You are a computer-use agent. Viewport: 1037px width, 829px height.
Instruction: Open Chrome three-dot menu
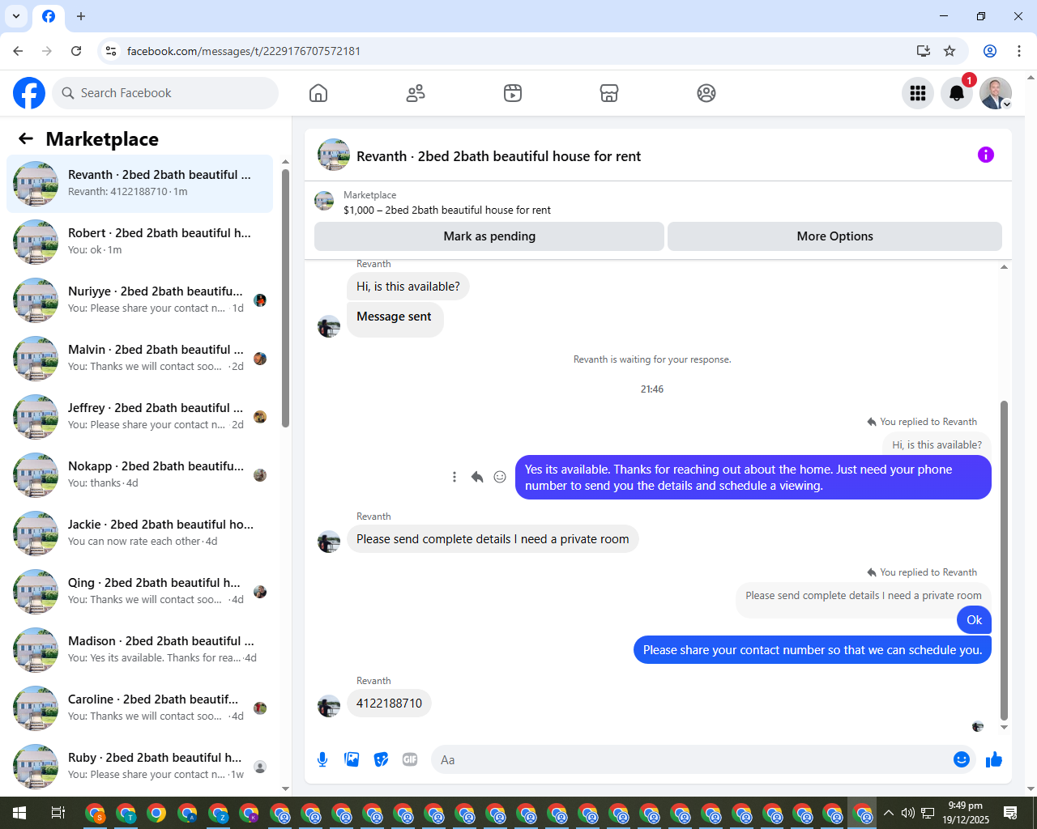coord(1019,51)
